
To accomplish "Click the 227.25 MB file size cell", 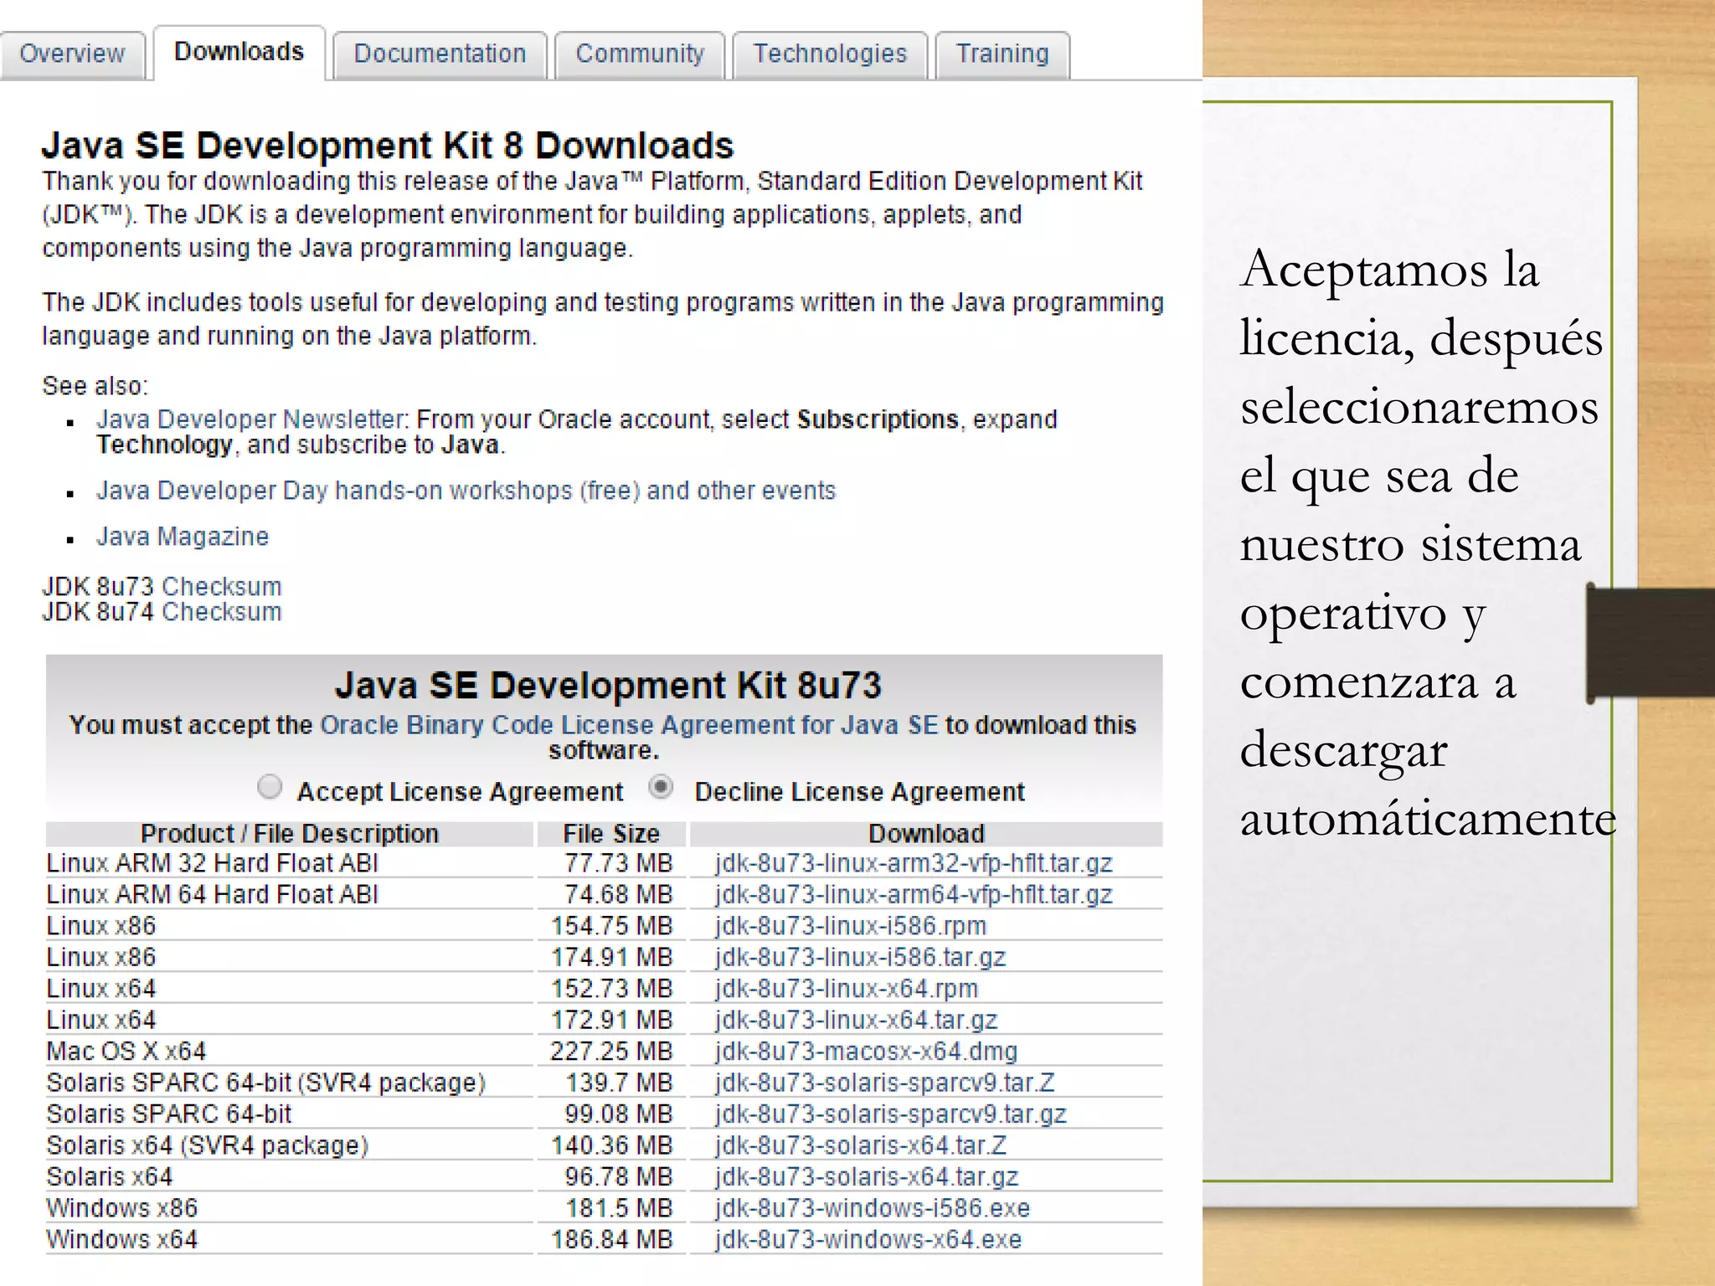I will (x=611, y=1052).
